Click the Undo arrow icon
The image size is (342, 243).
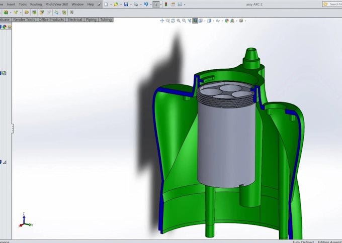146,4
